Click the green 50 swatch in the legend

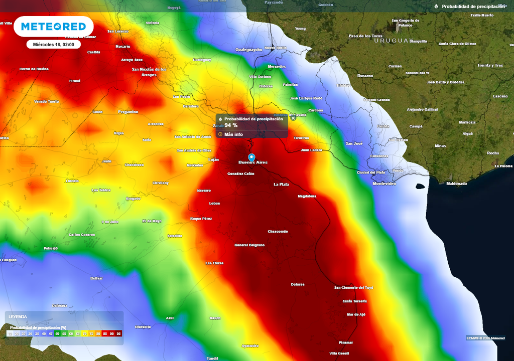click(57, 333)
